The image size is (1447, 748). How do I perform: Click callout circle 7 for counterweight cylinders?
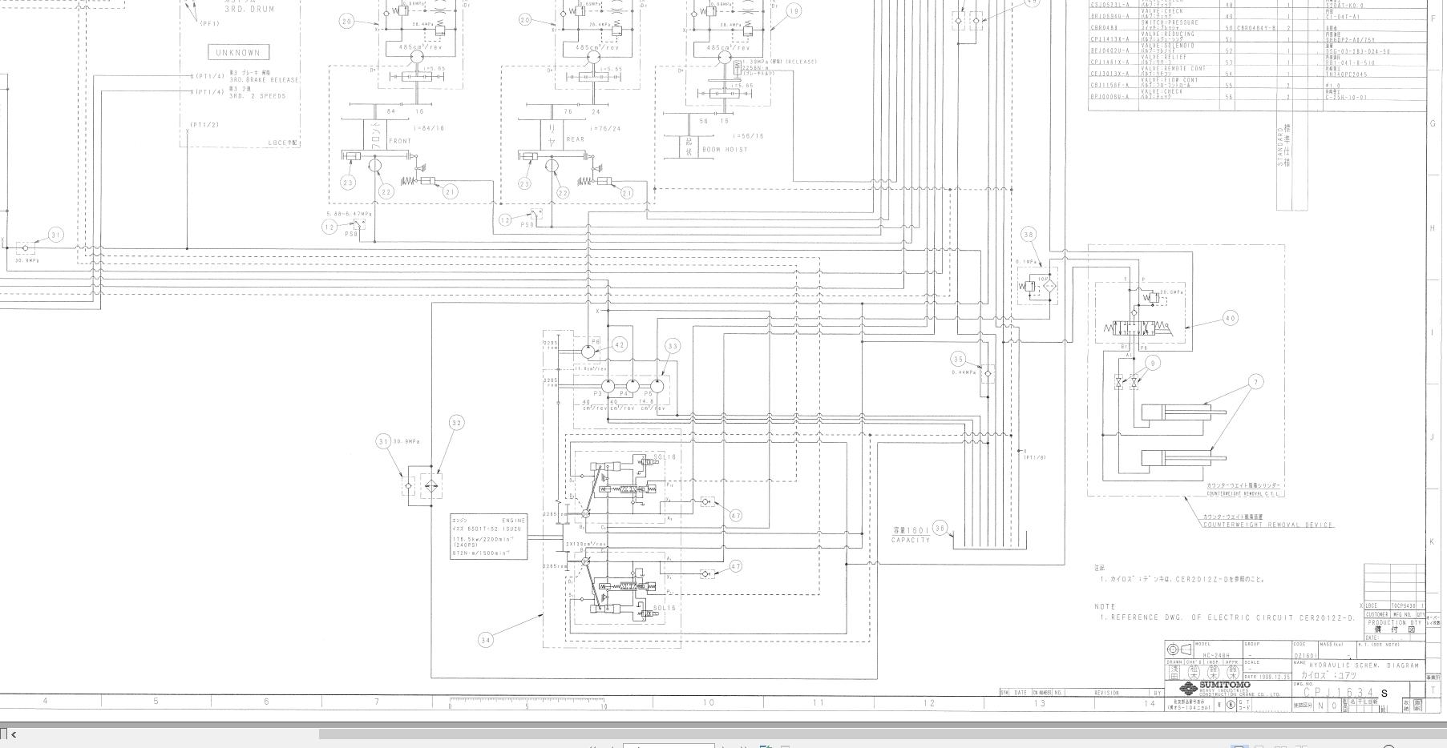click(1255, 382)
